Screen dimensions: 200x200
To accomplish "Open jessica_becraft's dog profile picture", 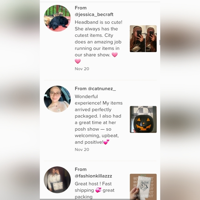I will 57,18.
